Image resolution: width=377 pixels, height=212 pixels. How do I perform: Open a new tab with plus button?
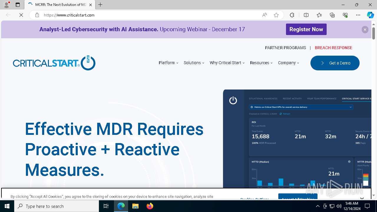(100, 5)
